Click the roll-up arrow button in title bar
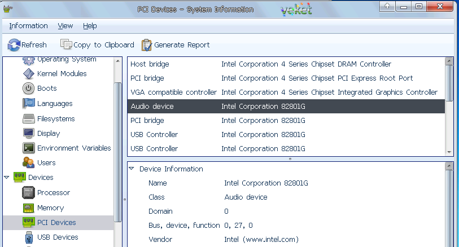459x247 pixels. (x=387, y=6)
